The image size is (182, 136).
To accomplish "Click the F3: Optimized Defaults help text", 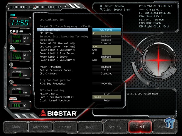I will 155,13.
